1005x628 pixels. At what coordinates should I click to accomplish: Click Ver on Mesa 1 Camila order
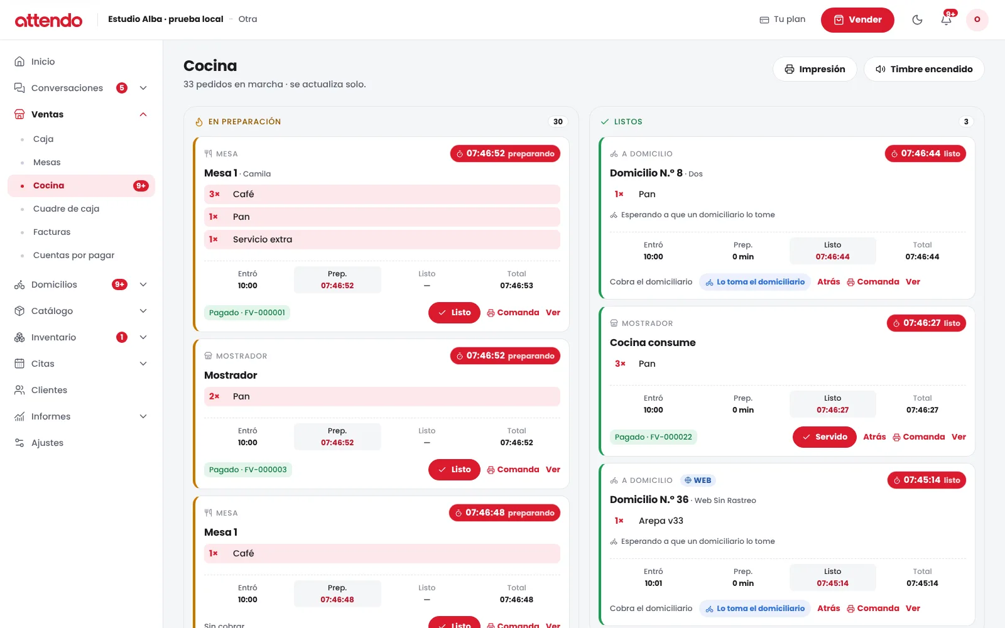click(553, 313)
